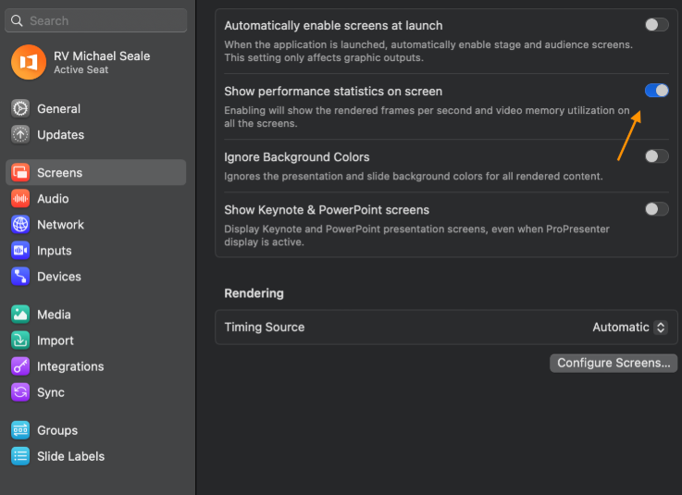Open the Inputs icon in sidebar
The width and height of the screenshot is (682, 495).
pyautogui.click(x=20, y=250)
